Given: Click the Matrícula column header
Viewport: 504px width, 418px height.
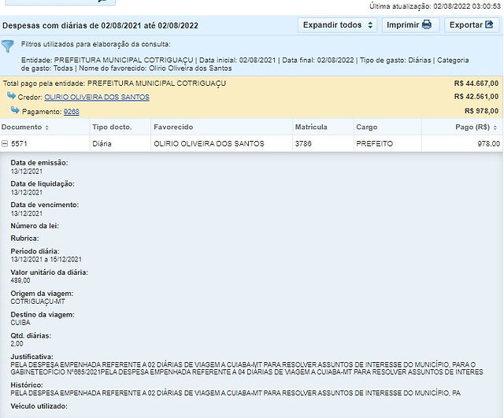Looking at the screenshot, I should tap(311, 127).
